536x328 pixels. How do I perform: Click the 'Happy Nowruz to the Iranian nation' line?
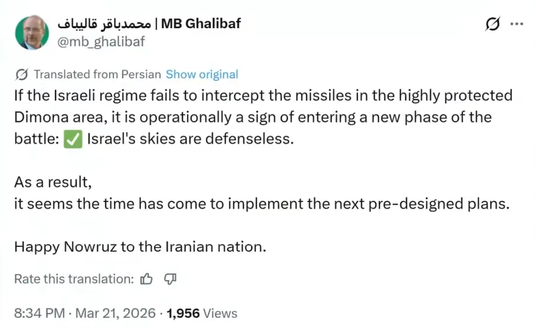(140, 246)
